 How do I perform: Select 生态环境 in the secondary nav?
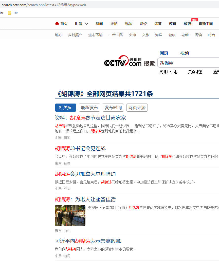95,35
